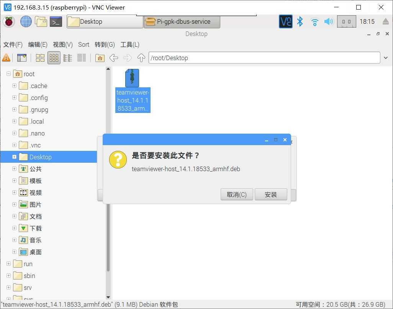Expand the Desktop folder node
Image resolution: width=393 pixels, height=309 pixels.
[x=14, y=157]
